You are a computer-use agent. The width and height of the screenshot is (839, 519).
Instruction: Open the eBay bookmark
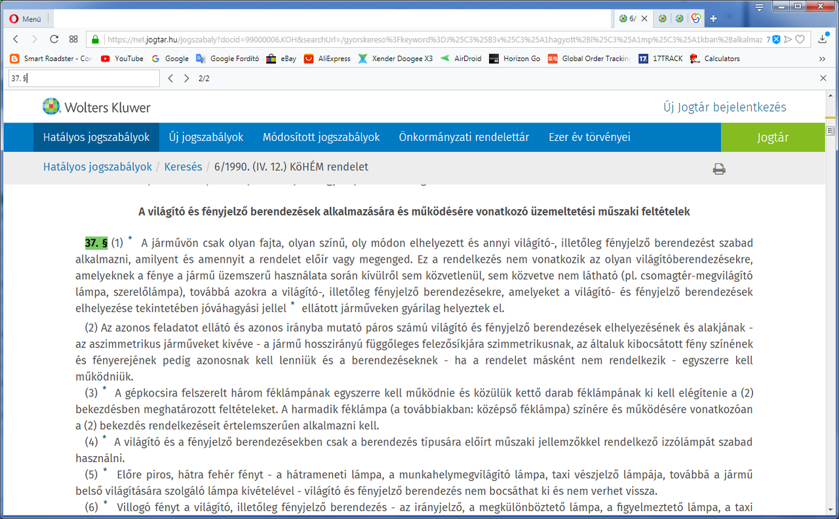pos(282,58)
